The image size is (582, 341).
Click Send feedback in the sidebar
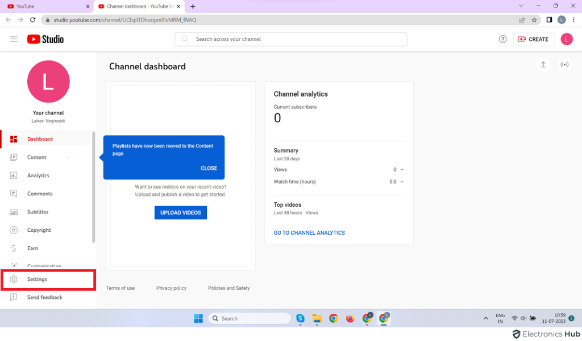pyautogui.click(x=44, y=297)
